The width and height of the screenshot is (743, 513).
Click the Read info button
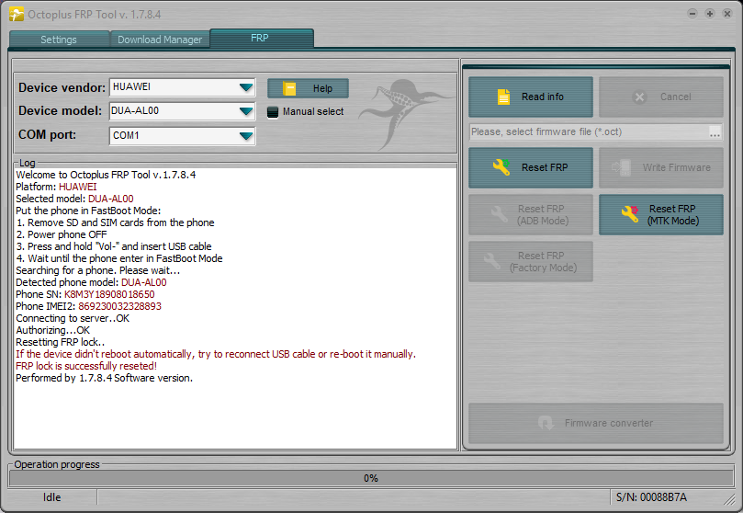pyautogui.click(x=531, y=97)
